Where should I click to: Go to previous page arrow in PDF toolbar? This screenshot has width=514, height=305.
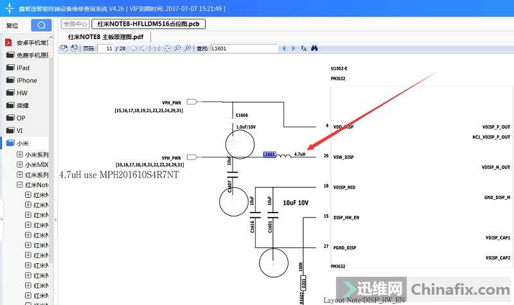134,48
